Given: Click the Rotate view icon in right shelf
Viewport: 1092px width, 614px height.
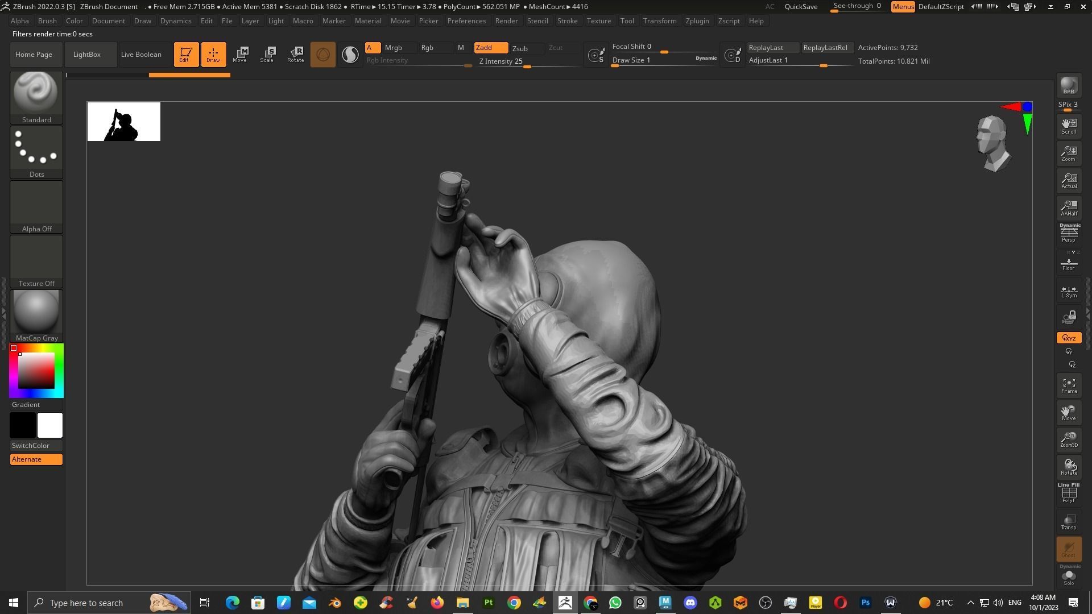Looking at the screenshot, I should click(x=1069, y=467).
